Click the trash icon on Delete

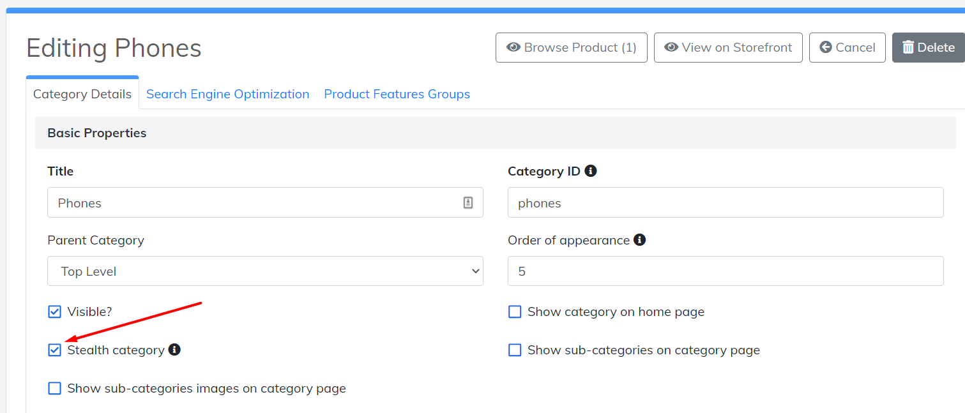coord(908,47)
